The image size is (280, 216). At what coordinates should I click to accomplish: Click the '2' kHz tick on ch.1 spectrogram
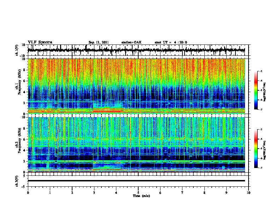25,103
